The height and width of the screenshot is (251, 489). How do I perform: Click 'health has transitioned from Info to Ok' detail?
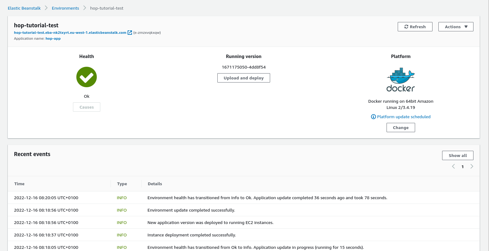tap(267, 198)
